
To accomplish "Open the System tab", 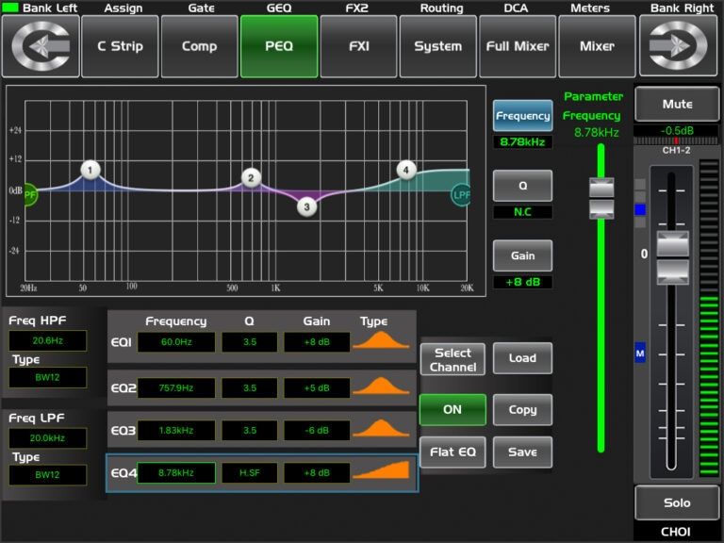I will tap(438, 46).
